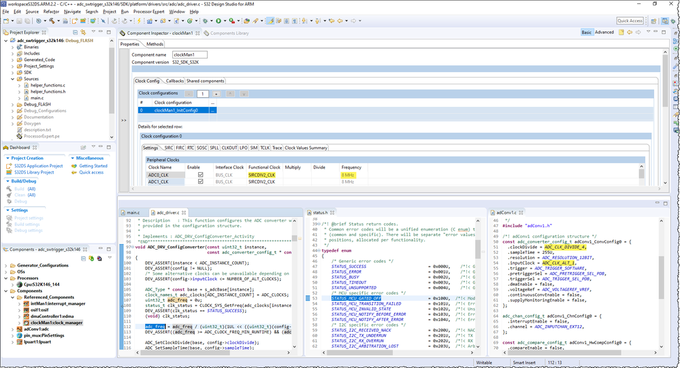Image resolution: width=680 pixels, height=368 pixels.
Task: Switch to Advanced view in Component Inspector
Action: (x=604, y=33)
